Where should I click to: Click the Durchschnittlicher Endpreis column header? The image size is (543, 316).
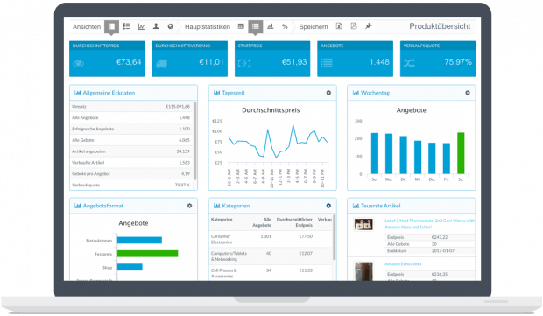294,222
